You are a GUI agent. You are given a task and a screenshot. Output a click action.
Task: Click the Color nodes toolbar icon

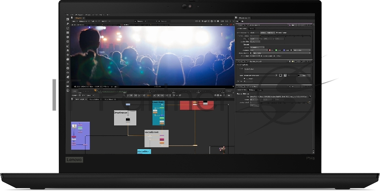pos(68,37)
